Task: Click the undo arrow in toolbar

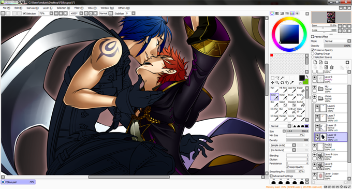Action: (x=3, y=13)
